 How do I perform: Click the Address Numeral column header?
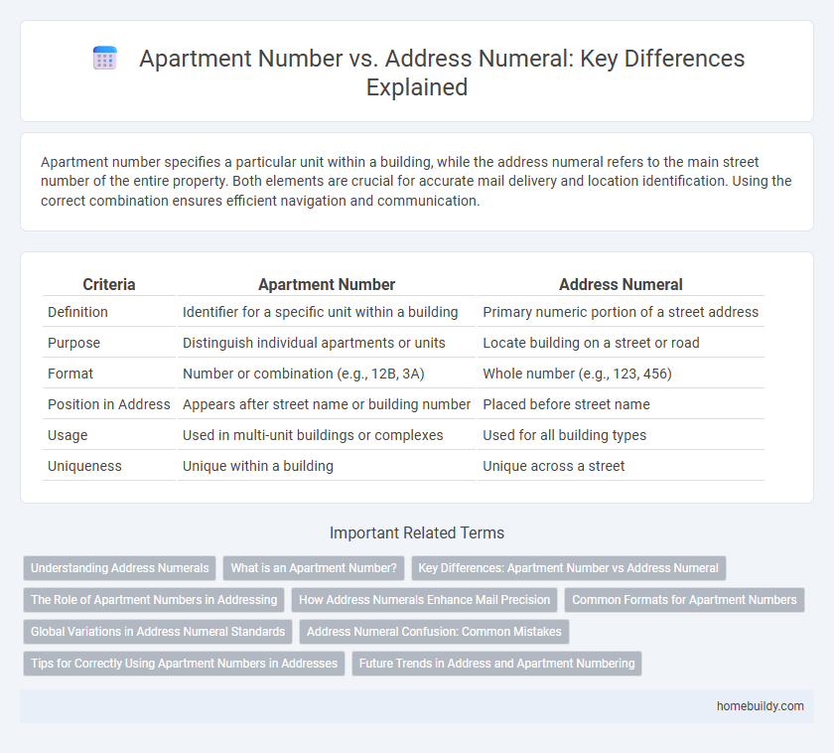621,285
